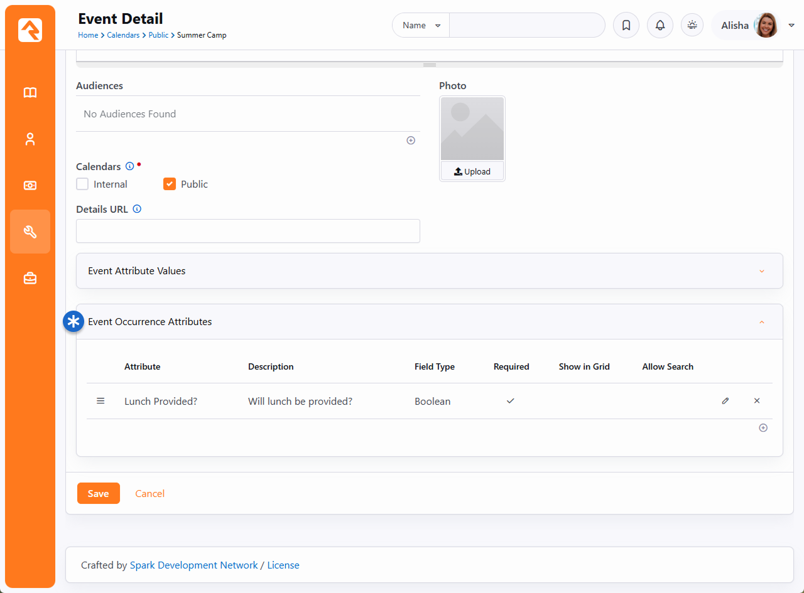Toggle the light/dark theme icon
The image size is (804, 593).
692,26
